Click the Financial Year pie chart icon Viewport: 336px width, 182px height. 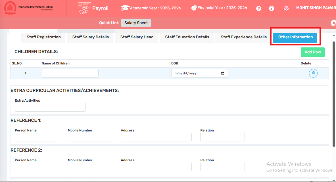click(x=194, y=8)
